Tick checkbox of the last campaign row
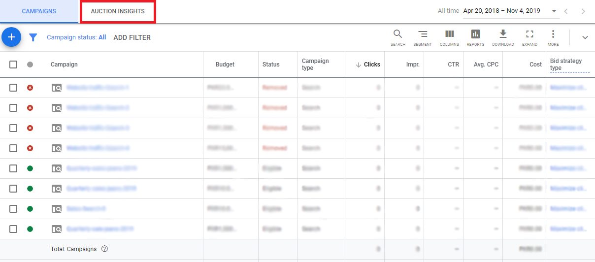This screenshot has width=595, height=262. pyautogui.click(x=13, y=229)
